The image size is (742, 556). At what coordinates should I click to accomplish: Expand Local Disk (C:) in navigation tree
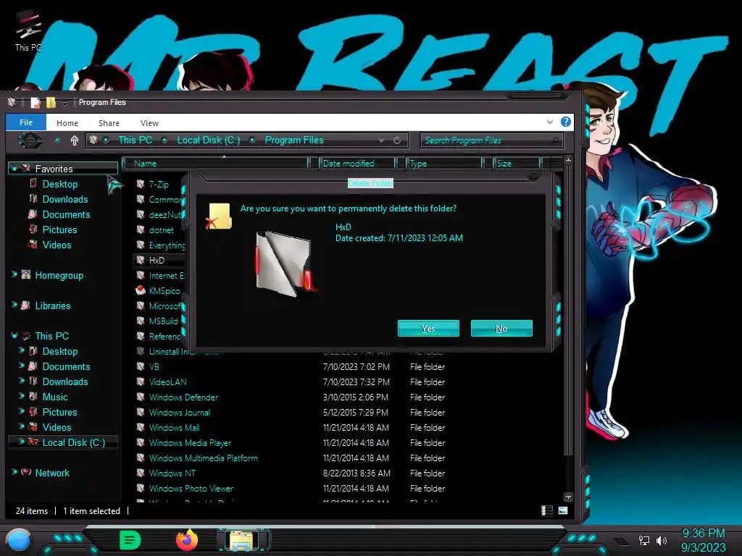(21, 442)
